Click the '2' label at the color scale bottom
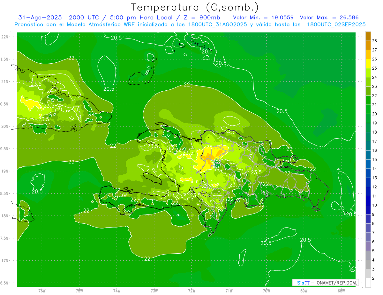Screen dimensions: 383x295 point(373,278)
